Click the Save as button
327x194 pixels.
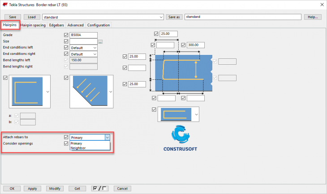[174, 17]
